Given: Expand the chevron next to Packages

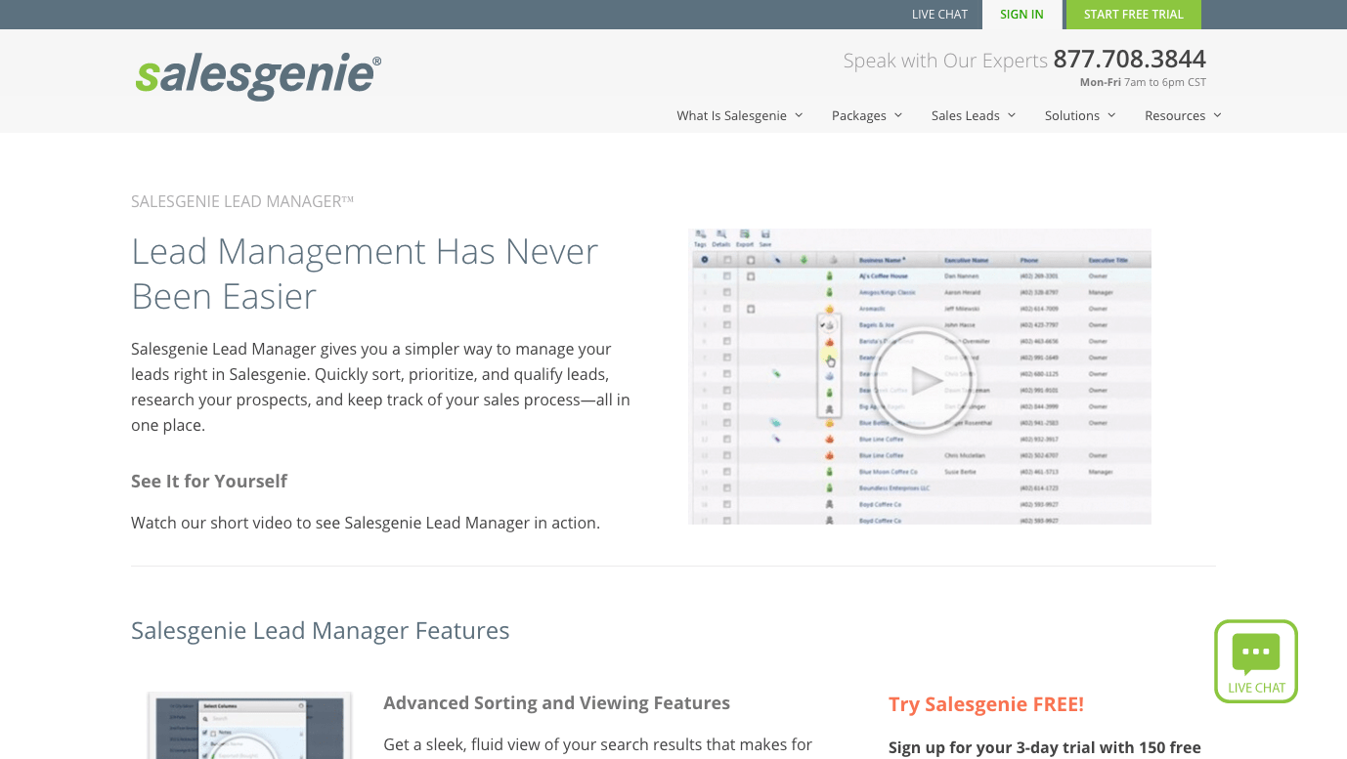Looking at the screenshot, I should (898, 115).
